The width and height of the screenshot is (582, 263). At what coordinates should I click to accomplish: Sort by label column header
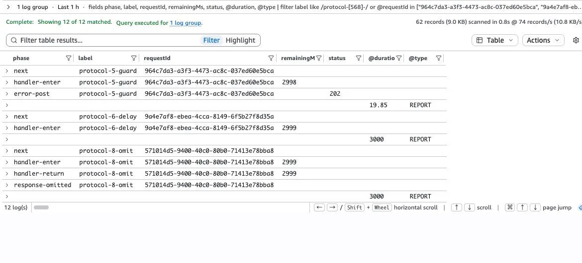pos(86,58)
